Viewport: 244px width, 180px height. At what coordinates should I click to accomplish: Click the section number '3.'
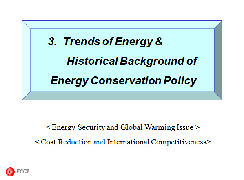(53, 42)
